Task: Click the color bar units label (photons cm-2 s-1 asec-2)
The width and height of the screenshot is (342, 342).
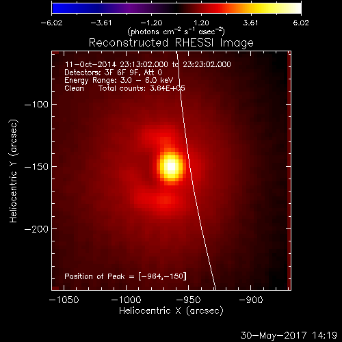Action: click(x=176, y=31)
